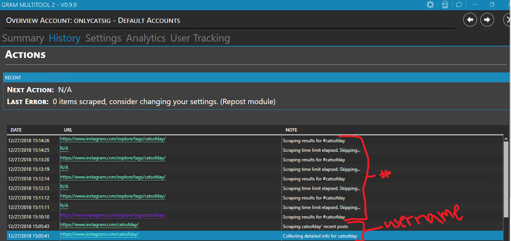The width and height of the screenshot is (511, 241).
Task: Click the URL column header
Action: 68,130
